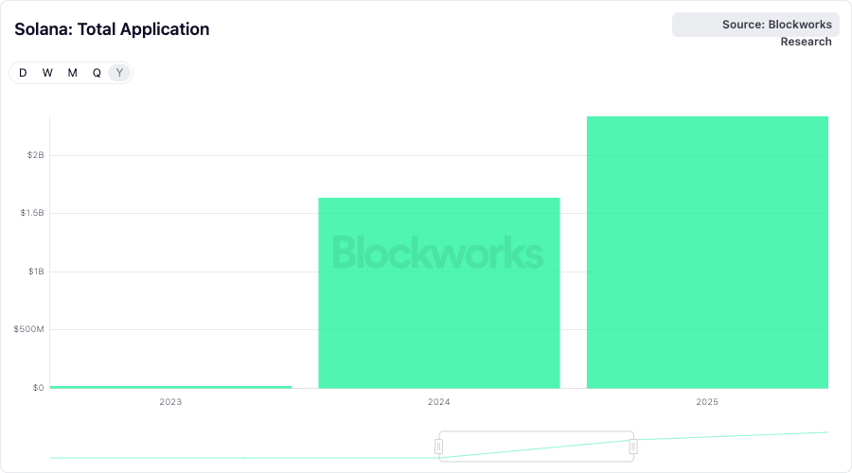
Task: Click the selected range window in navigator
Action: point(536,447)
